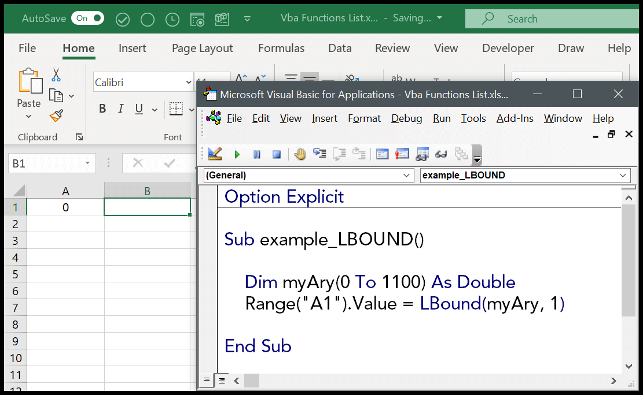
Task: Switch to the Formulas ribbon tab
Action: pos(281,49)
